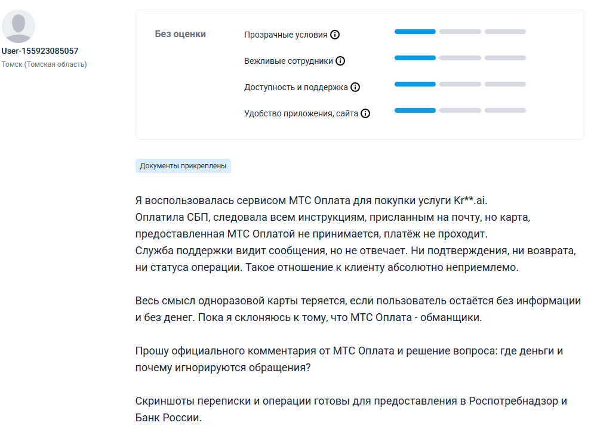Open info tooltip for "Вежливые сотрудники"

[340, 60]
